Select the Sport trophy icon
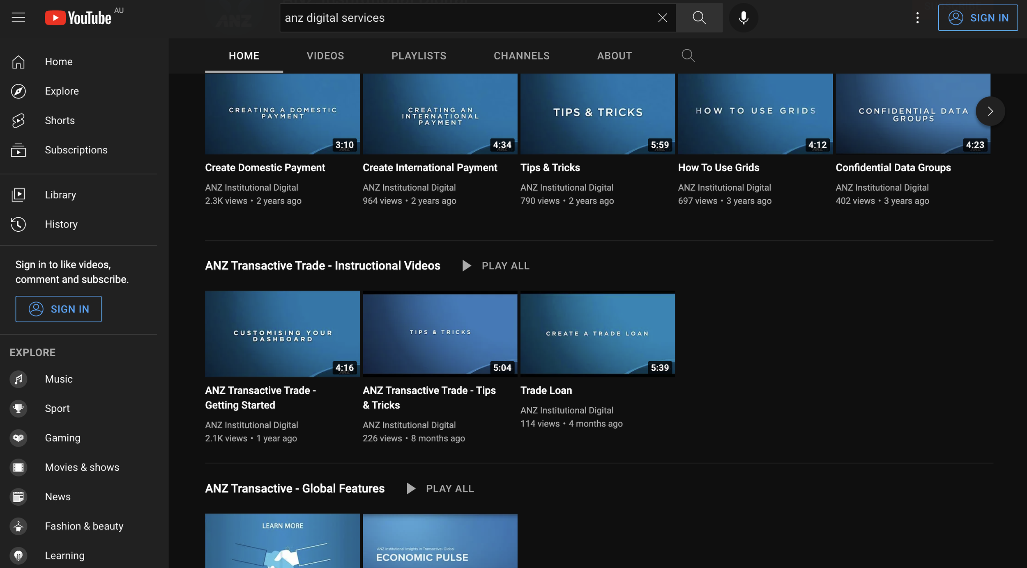 [x=18, y=408]
